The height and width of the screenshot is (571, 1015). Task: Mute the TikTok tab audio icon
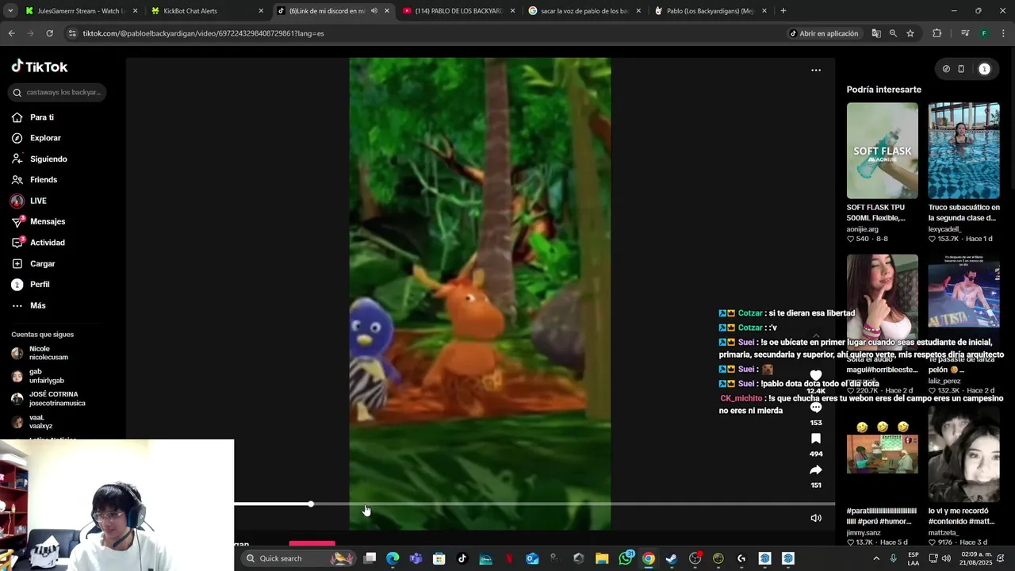373,11
